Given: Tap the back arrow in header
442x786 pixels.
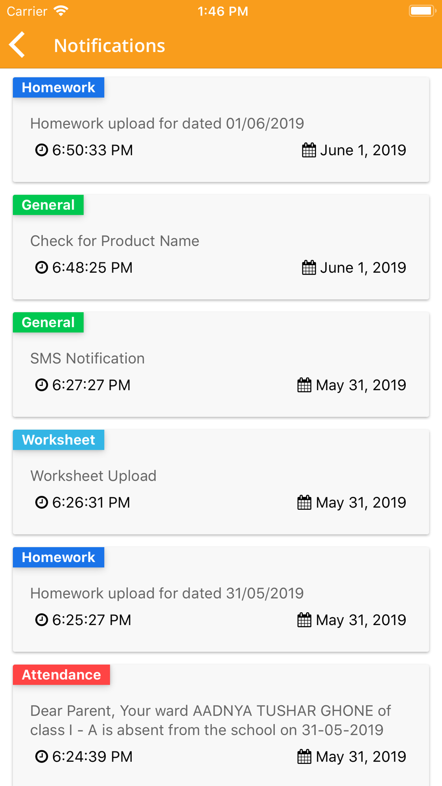Looking at the screenshot, I should [x=17, y=45].
